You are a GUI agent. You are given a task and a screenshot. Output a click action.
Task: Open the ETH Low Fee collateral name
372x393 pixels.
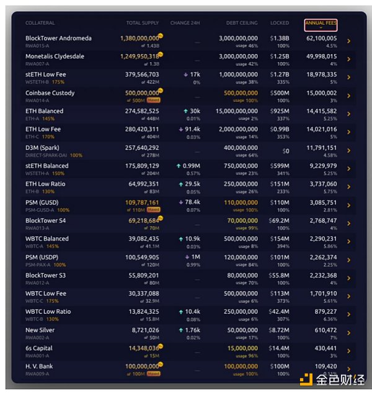[43, 129]
